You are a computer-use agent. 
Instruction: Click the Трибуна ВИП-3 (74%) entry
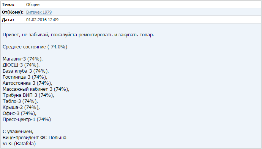28,95
